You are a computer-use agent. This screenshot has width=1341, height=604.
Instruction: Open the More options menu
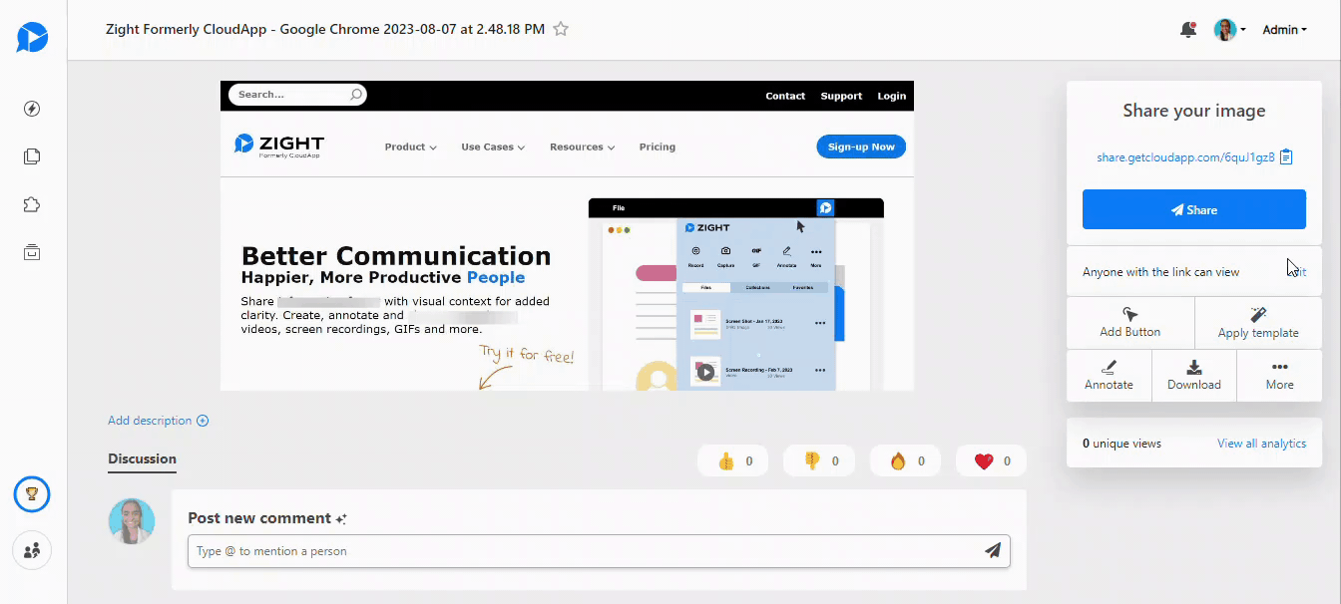coord(1279,375)
